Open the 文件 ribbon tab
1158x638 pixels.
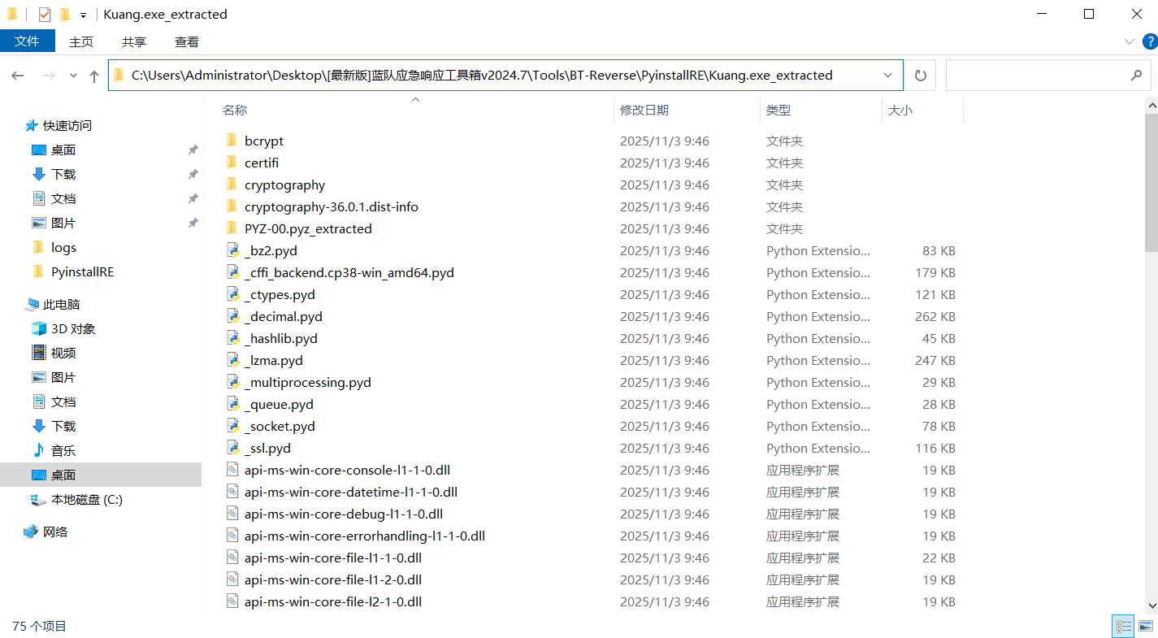pos(28,41)
